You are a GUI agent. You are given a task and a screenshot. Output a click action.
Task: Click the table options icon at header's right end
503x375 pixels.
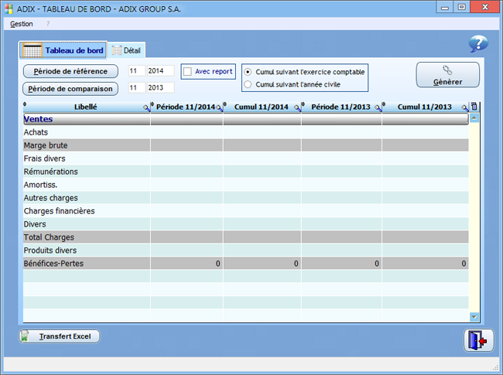click(474, 107)
